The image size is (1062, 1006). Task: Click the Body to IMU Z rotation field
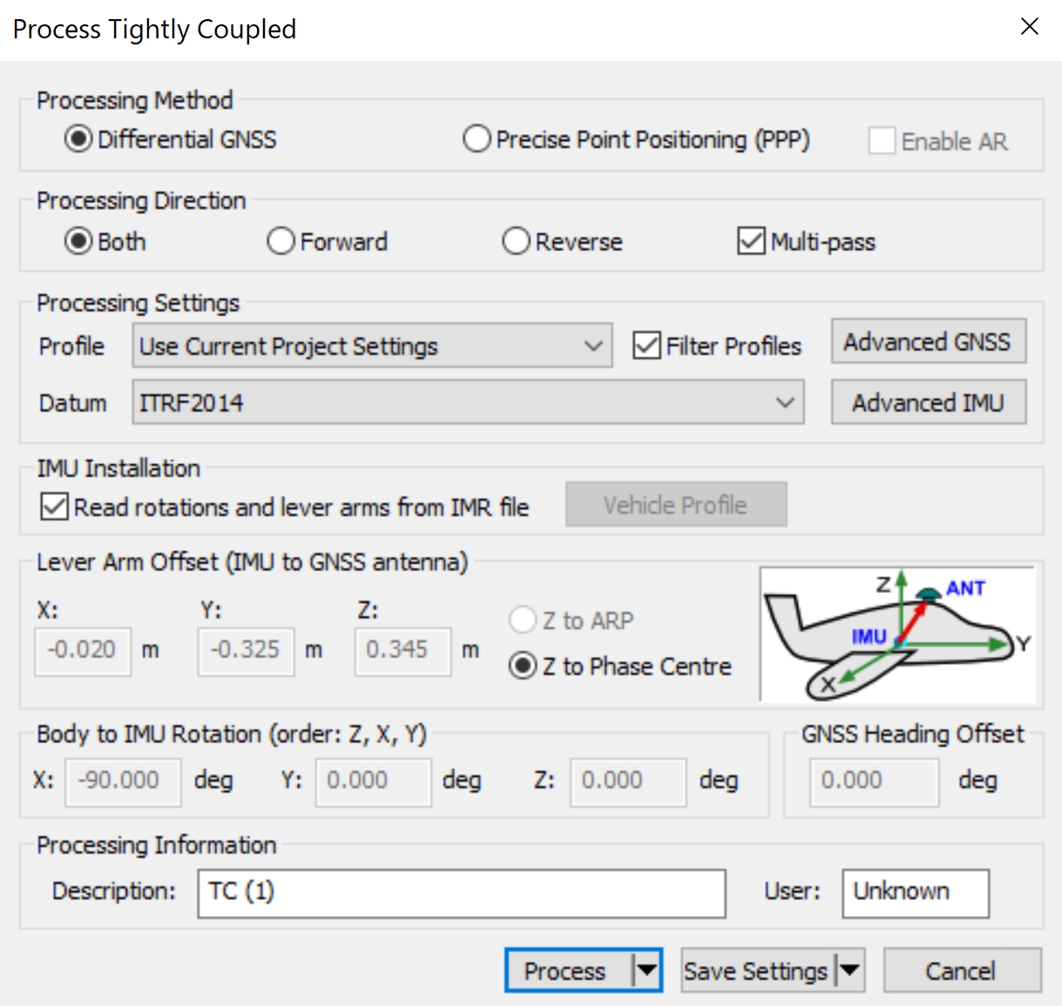(x=628, y=781)
